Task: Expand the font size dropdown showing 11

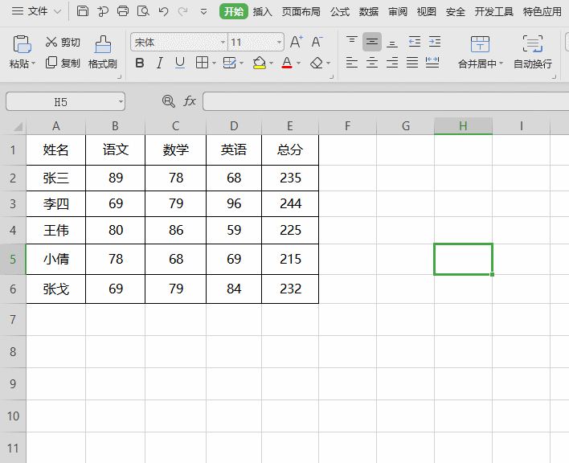Action: tap(279, 42)
